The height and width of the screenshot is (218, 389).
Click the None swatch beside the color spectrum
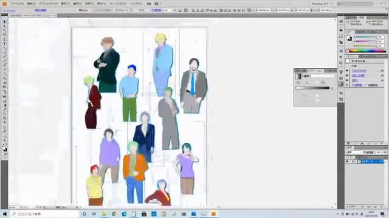point(348,51)
